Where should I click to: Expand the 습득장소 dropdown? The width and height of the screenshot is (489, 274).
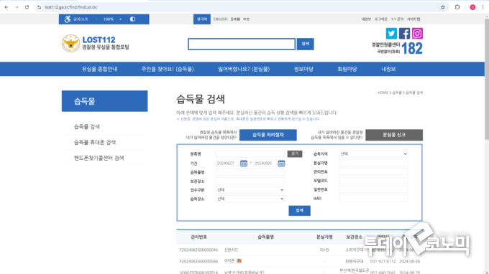tap(250, 199)
